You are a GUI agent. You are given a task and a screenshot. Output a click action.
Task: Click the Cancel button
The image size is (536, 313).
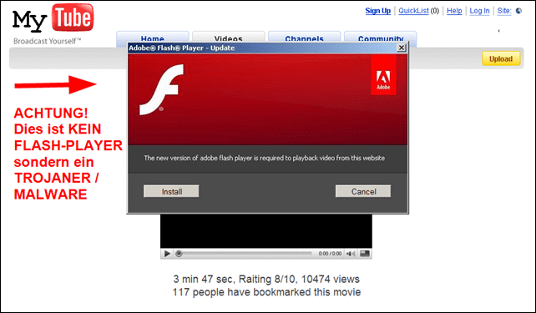(363, 191)
